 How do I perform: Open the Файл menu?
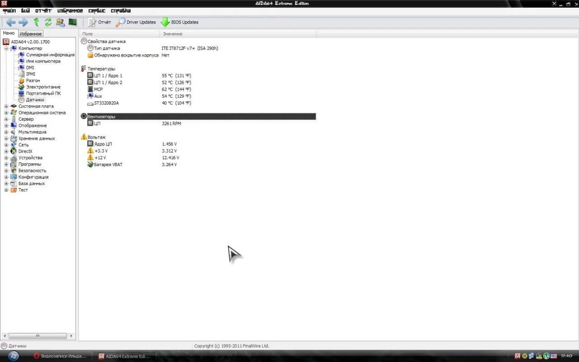point(9,10)
